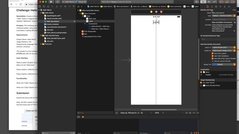Enable Use as Launch Screen checkbox
This screenshot has height=134, width=239.
tap(212, 61)
